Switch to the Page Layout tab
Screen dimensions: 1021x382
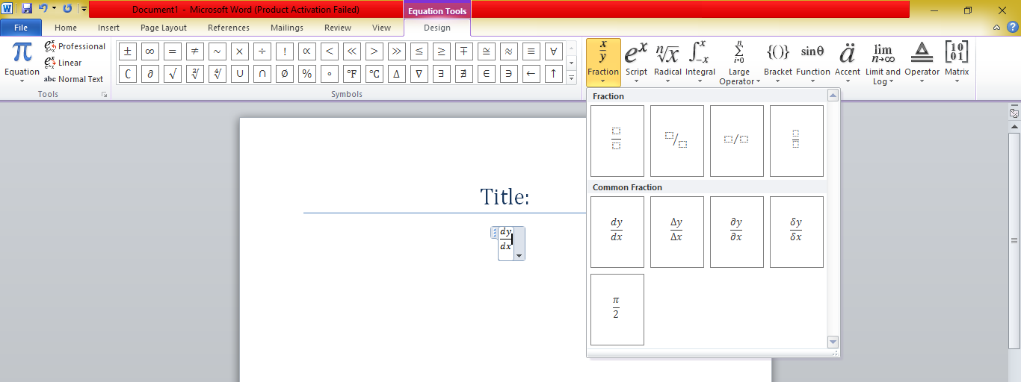(x=164, y=28)
